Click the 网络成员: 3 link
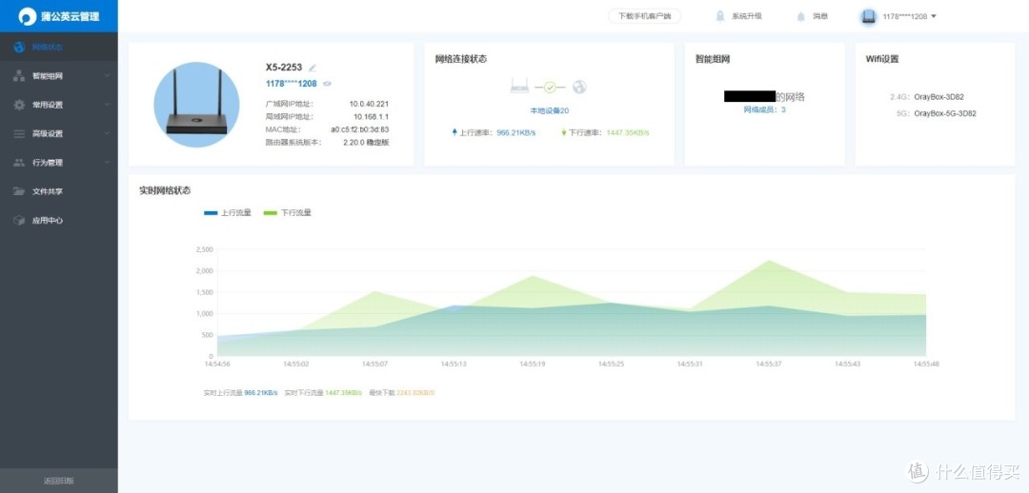This screenshot has width=1029, height=493. point(764,109)
